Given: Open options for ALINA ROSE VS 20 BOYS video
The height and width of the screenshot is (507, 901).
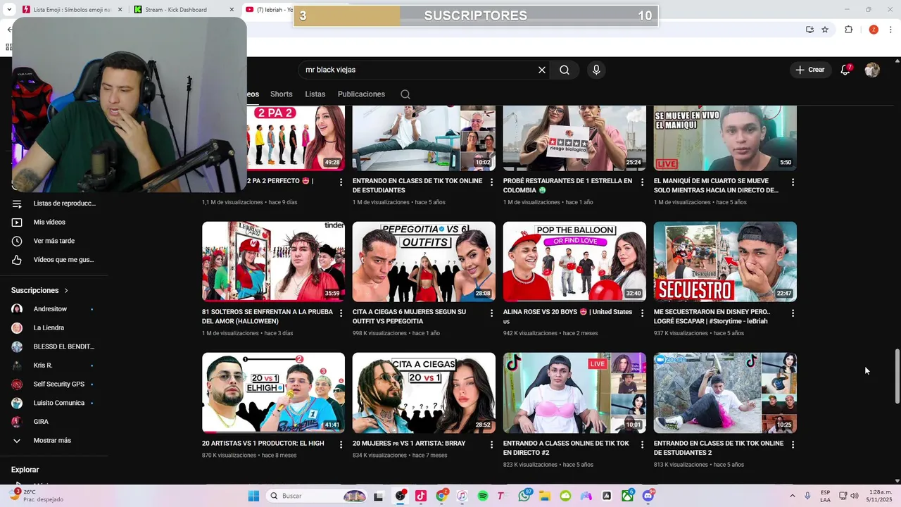Looking at the screenshot, I should point(642,313).
